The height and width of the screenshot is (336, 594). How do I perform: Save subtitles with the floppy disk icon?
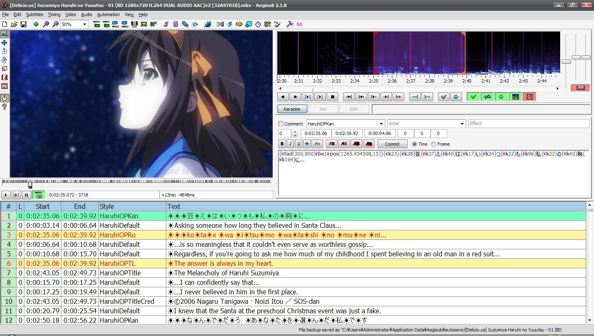pos(24,24)
